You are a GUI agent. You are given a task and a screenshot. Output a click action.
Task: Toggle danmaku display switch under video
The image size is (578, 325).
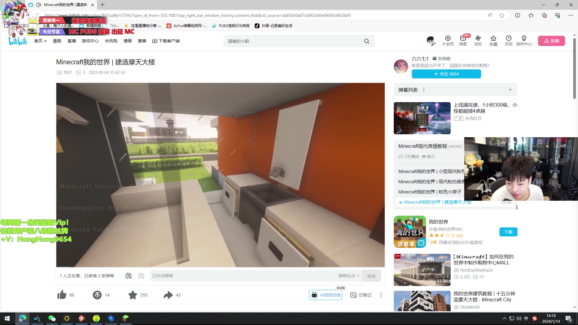129,276
